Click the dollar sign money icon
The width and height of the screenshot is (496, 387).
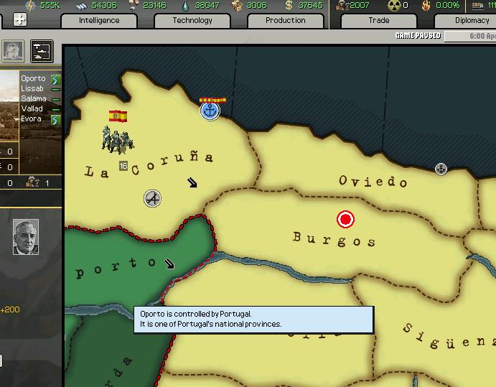[289, 6]
